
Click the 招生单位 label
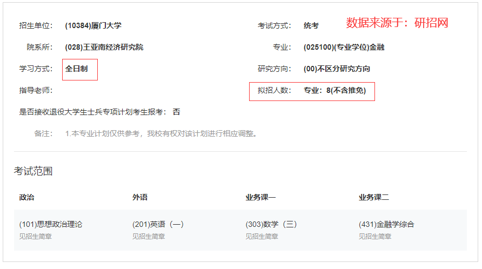36,25
